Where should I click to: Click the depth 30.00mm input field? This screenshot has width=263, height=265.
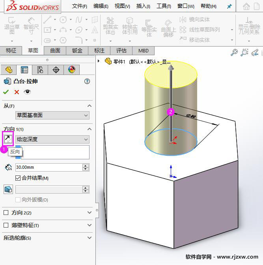pyautogui.click(x=48, y=167)
